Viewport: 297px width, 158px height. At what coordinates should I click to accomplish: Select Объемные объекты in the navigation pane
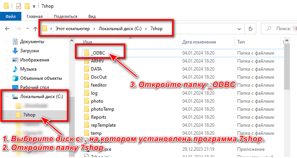(41, 78)
